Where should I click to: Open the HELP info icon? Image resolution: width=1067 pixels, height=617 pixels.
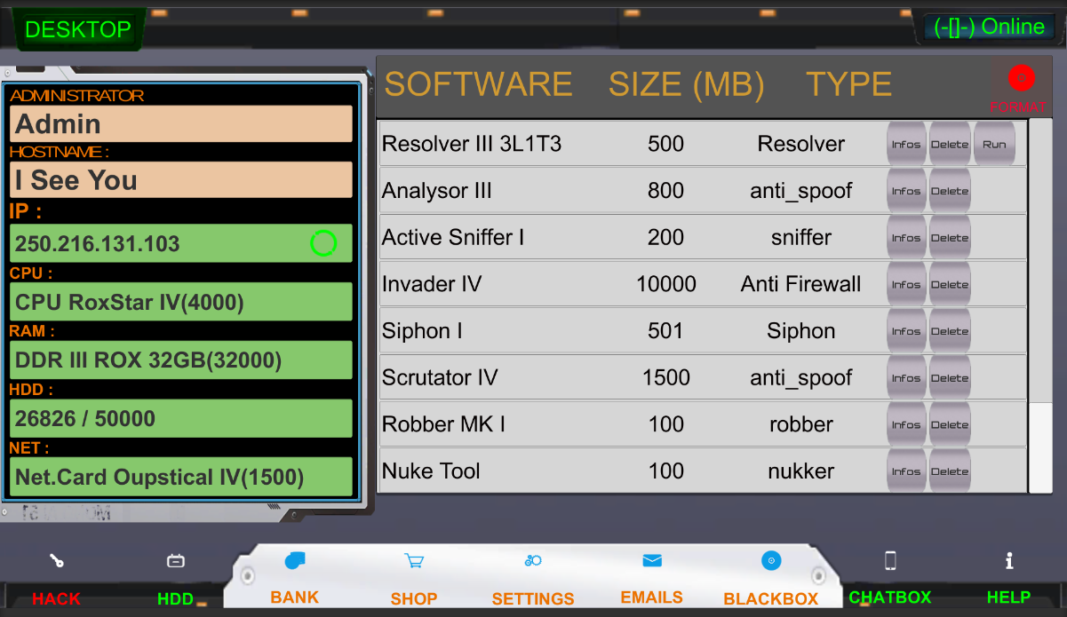click(1009, 560)
